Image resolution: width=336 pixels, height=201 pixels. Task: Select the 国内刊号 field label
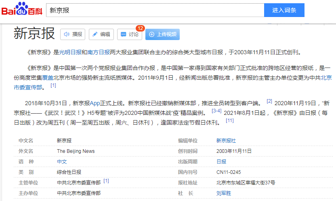click(187, 172)
